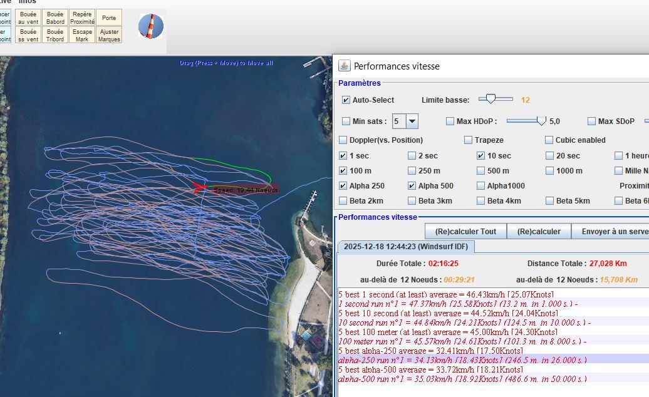The height and width of the screenshot is (397, 649).
Task: Open the Infos menu
Action: tap(28, 2)
